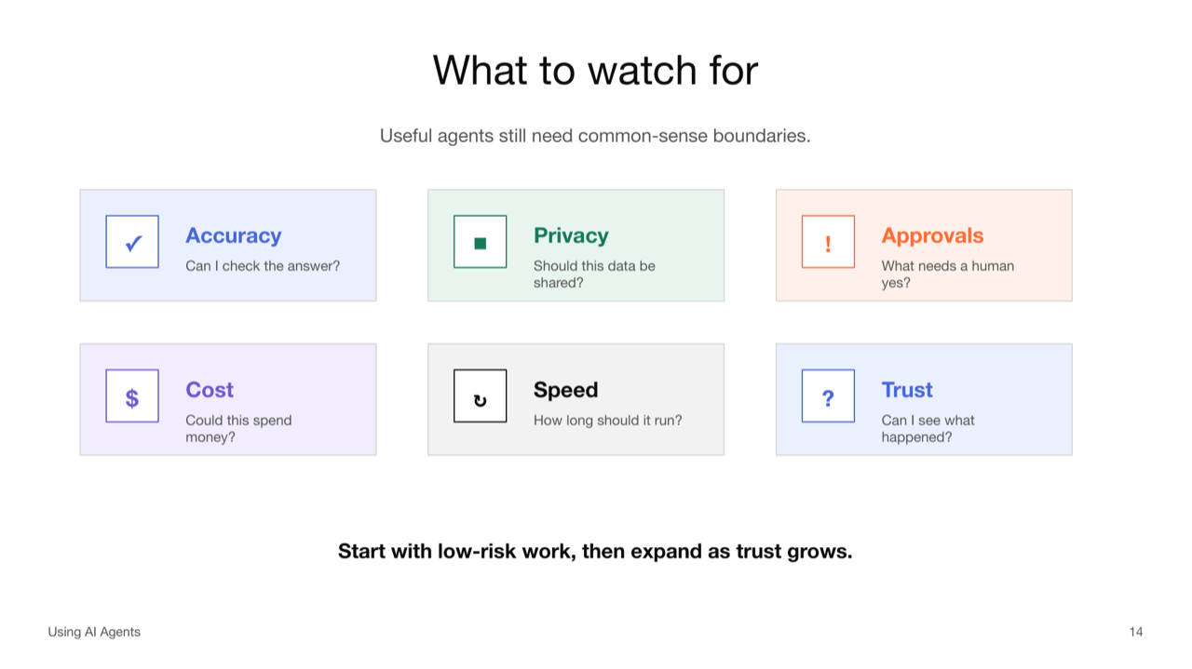Select the Approvals heading text
1192x669 pixels.
pos(932,235)
